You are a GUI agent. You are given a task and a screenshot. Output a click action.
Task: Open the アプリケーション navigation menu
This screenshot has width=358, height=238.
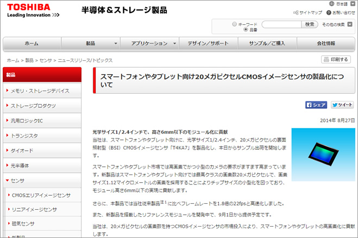[x=149, y=43]
